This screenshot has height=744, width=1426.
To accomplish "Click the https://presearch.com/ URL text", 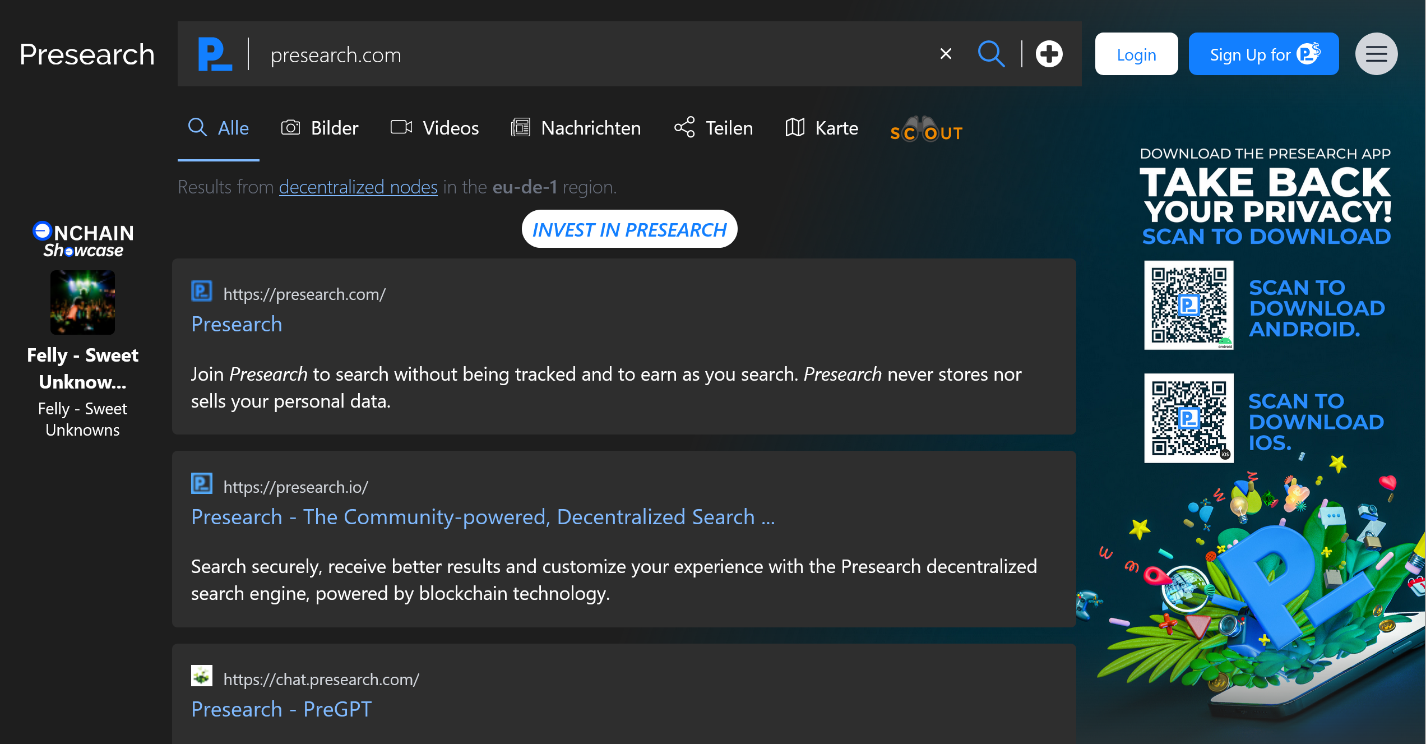I will click(304, 294).
